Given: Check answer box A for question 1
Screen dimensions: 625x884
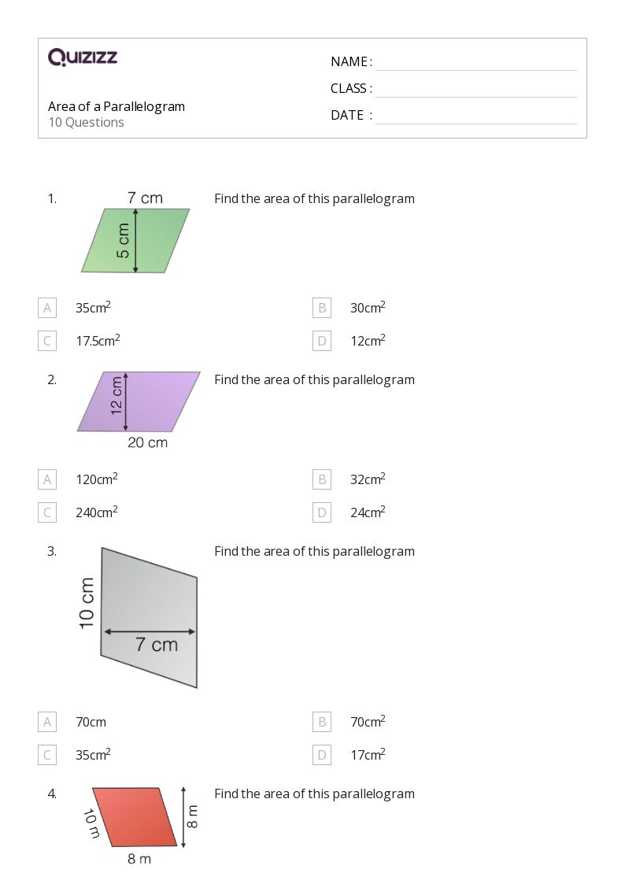Looking at the screenshot, I should (47, 308).
